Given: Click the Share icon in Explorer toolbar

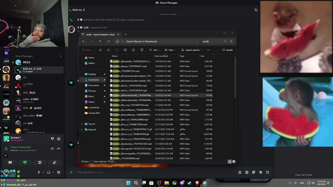Looking at the screenshot, I should click(133, 50).
